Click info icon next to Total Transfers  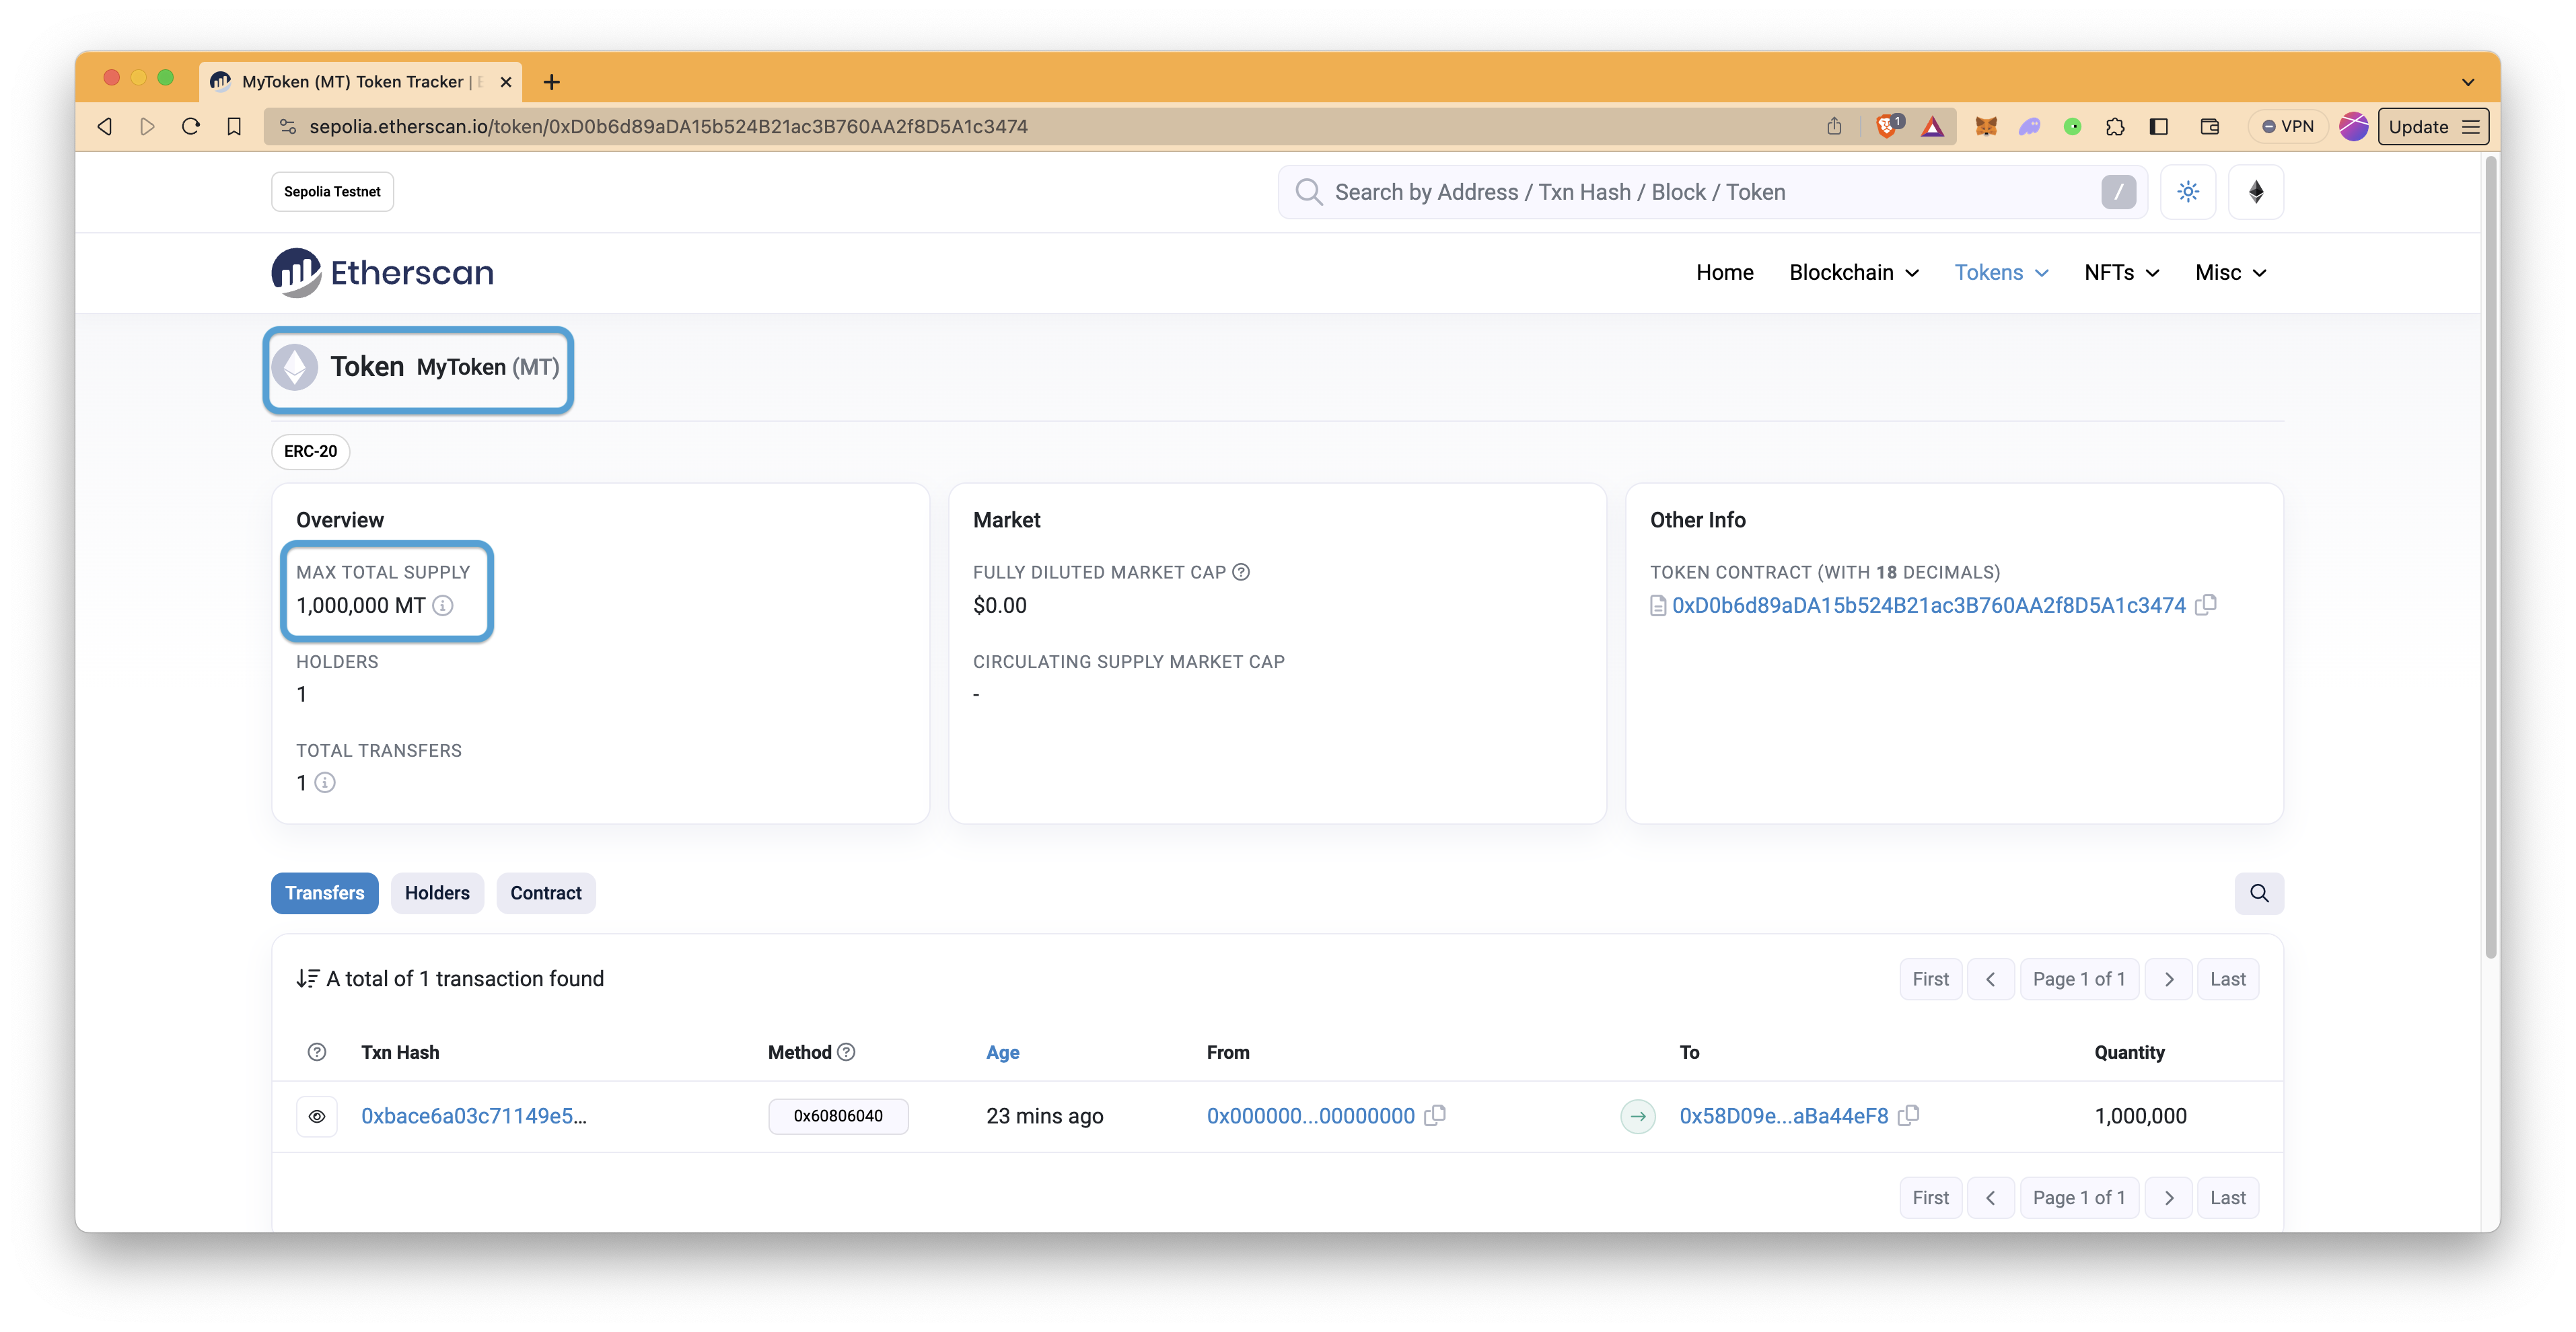[325, 783]
